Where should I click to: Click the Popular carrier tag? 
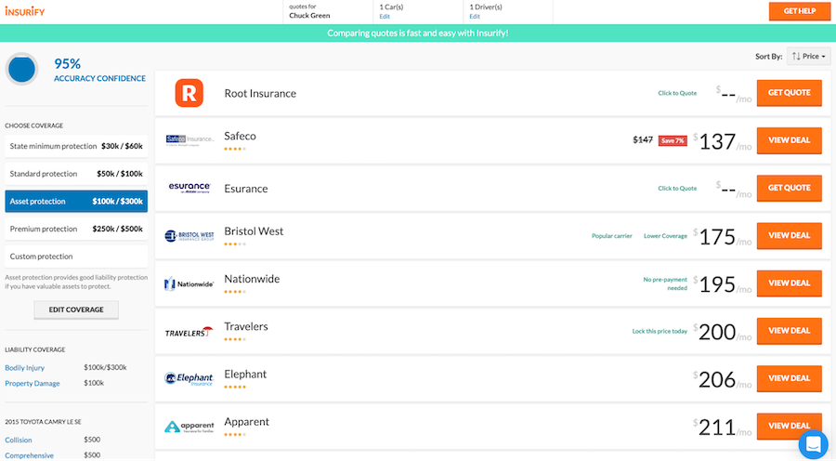[611, 236]
